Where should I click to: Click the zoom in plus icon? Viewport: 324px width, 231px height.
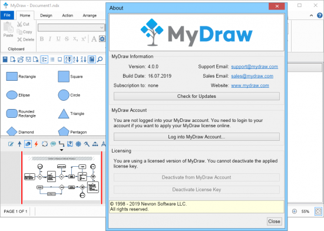point(294,211)
